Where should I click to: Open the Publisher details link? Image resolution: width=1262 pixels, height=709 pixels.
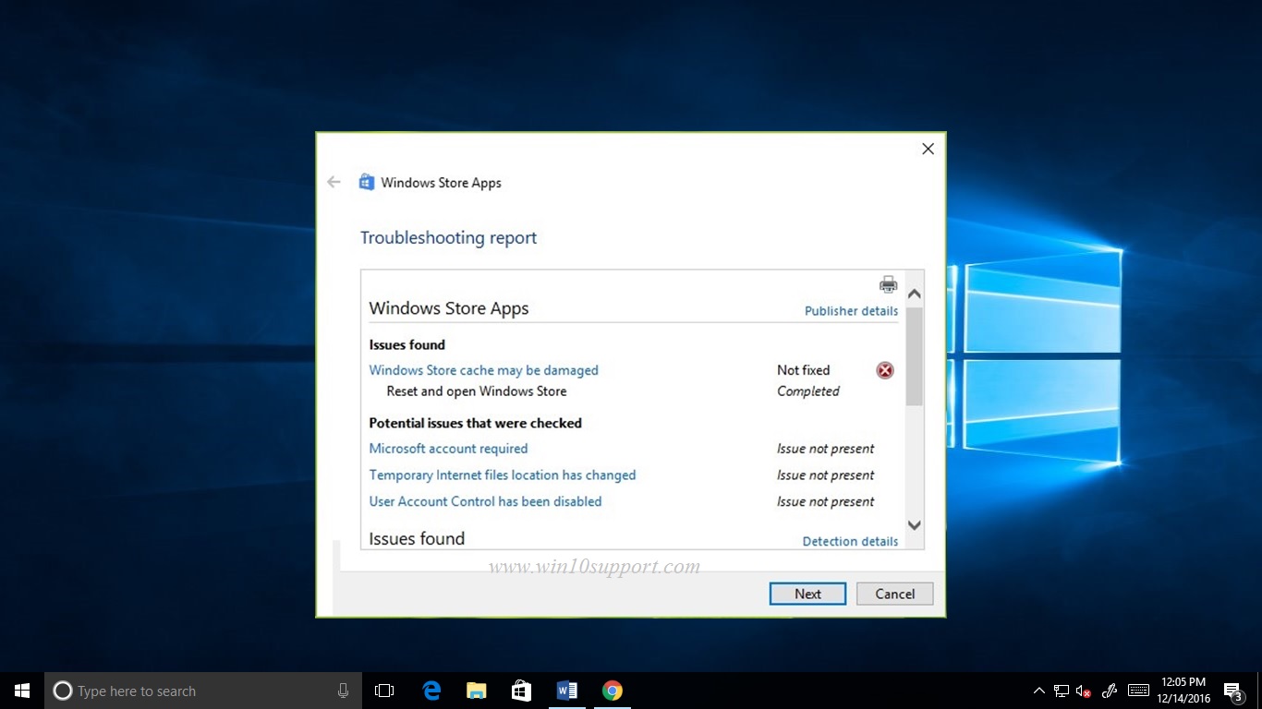click(x=851, y=311)
